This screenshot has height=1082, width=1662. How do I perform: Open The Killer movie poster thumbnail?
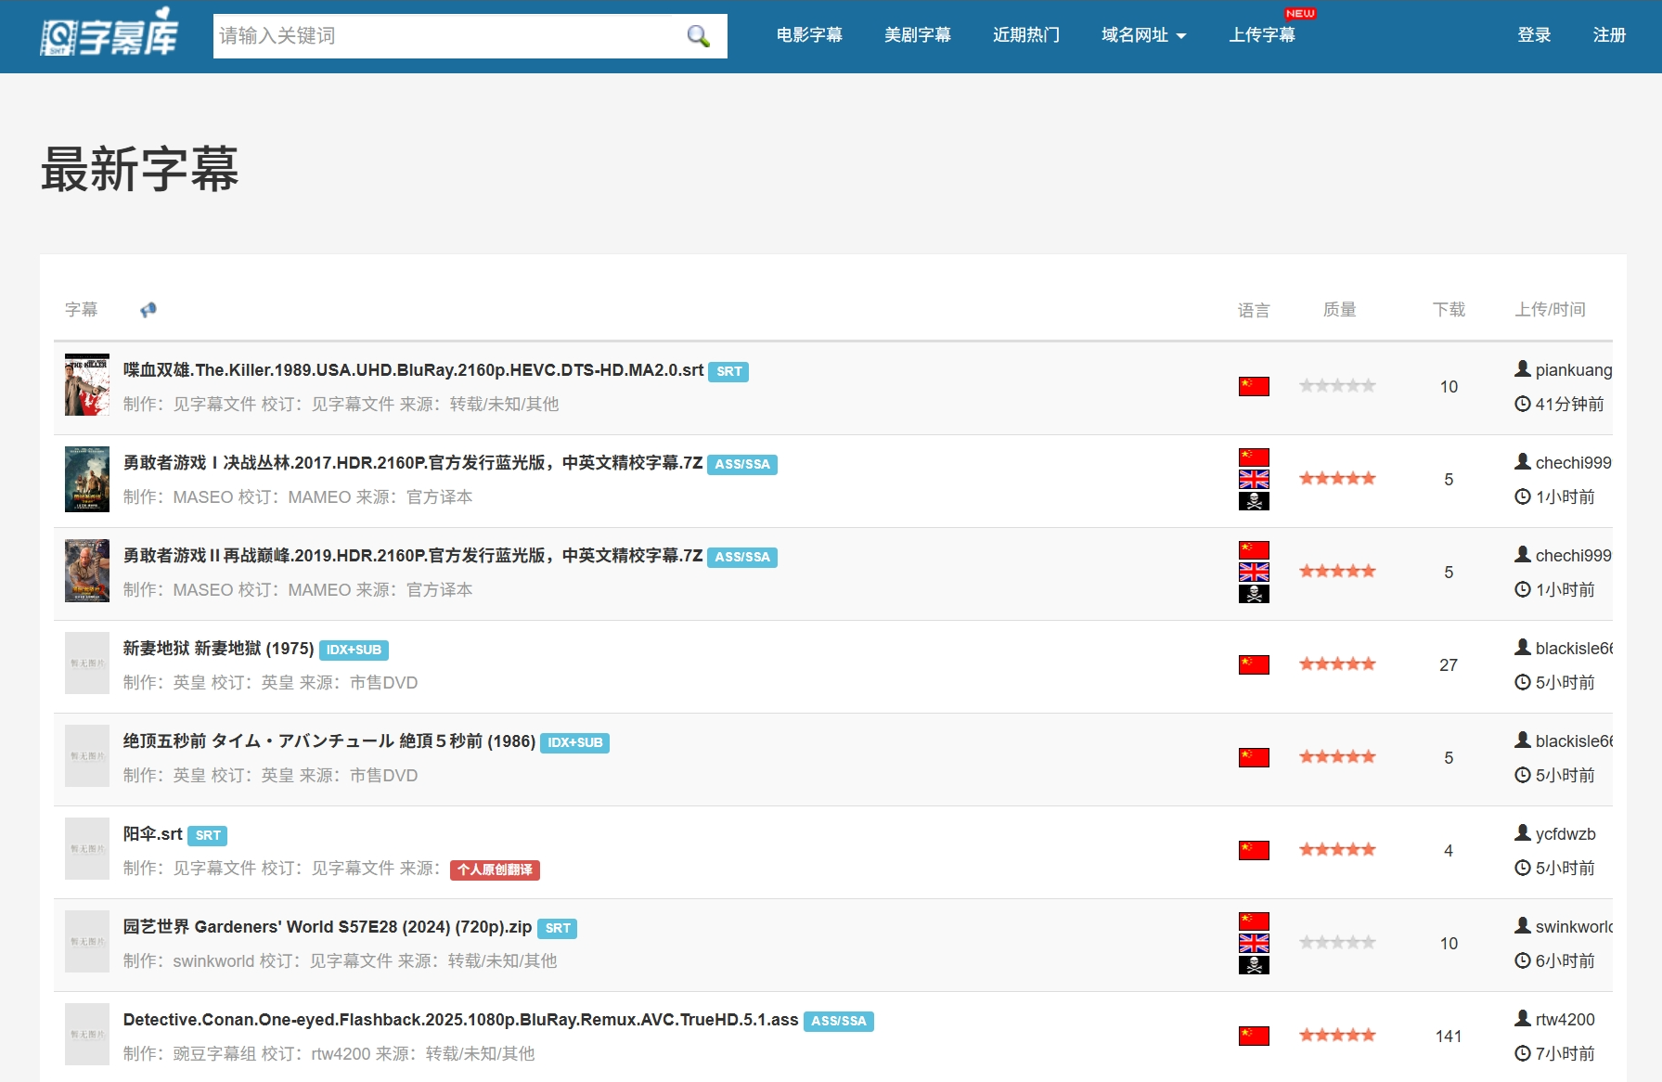pyautogui.click(x=87, y=385)
